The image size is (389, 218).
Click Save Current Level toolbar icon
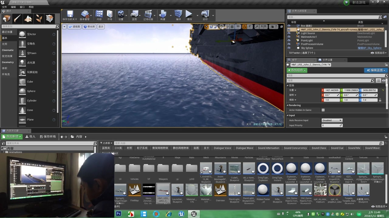(x=70, y=15)
